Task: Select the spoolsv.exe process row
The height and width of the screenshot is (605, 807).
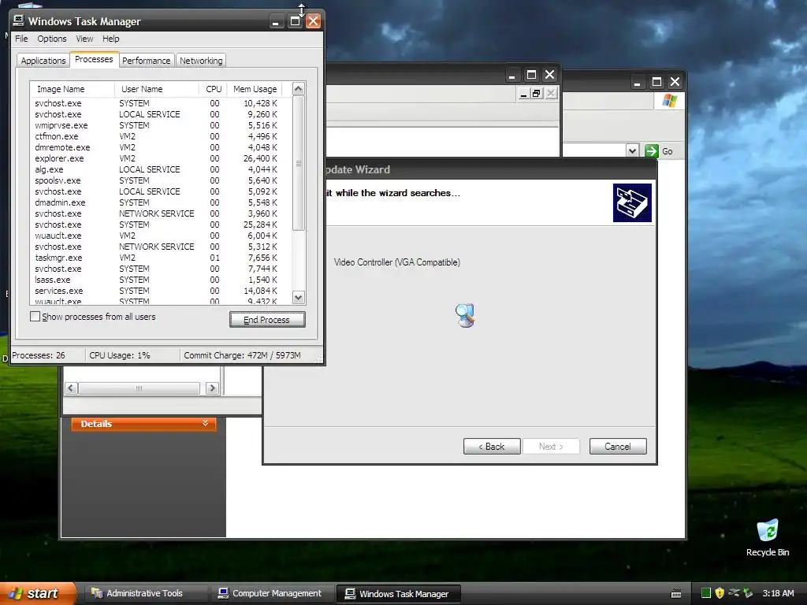Action: point(159,180)
